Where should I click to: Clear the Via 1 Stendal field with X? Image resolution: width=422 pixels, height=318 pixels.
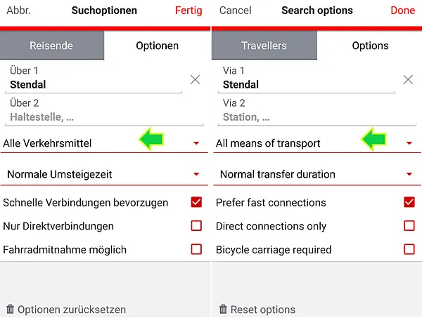[x=408, y=80]
